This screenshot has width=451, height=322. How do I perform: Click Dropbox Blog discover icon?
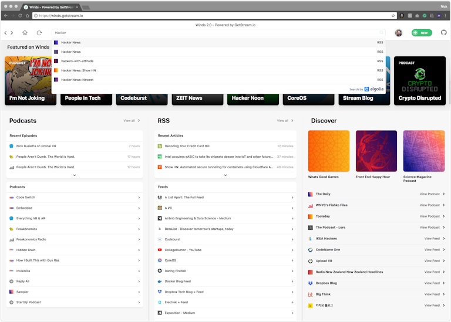click(x=310, y=283)
